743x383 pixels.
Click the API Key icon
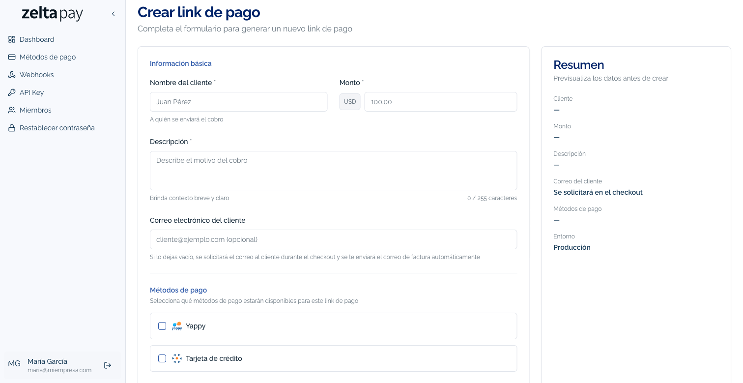pos(11,92)
